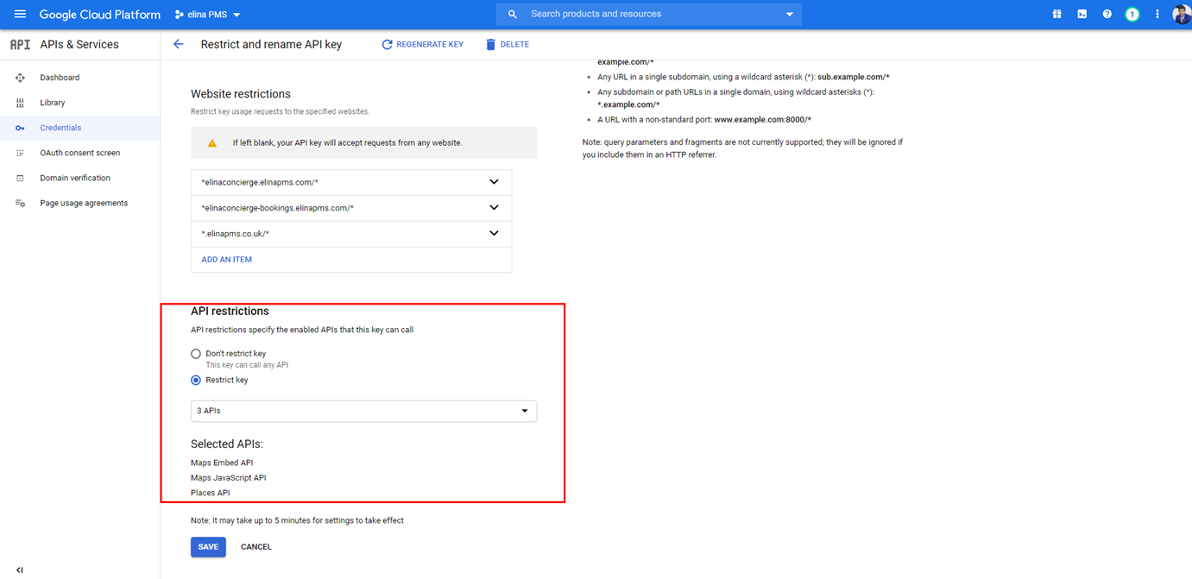Click the API restrictions heading
This screenshot has height=579, width=1192.
click(230, 312)
